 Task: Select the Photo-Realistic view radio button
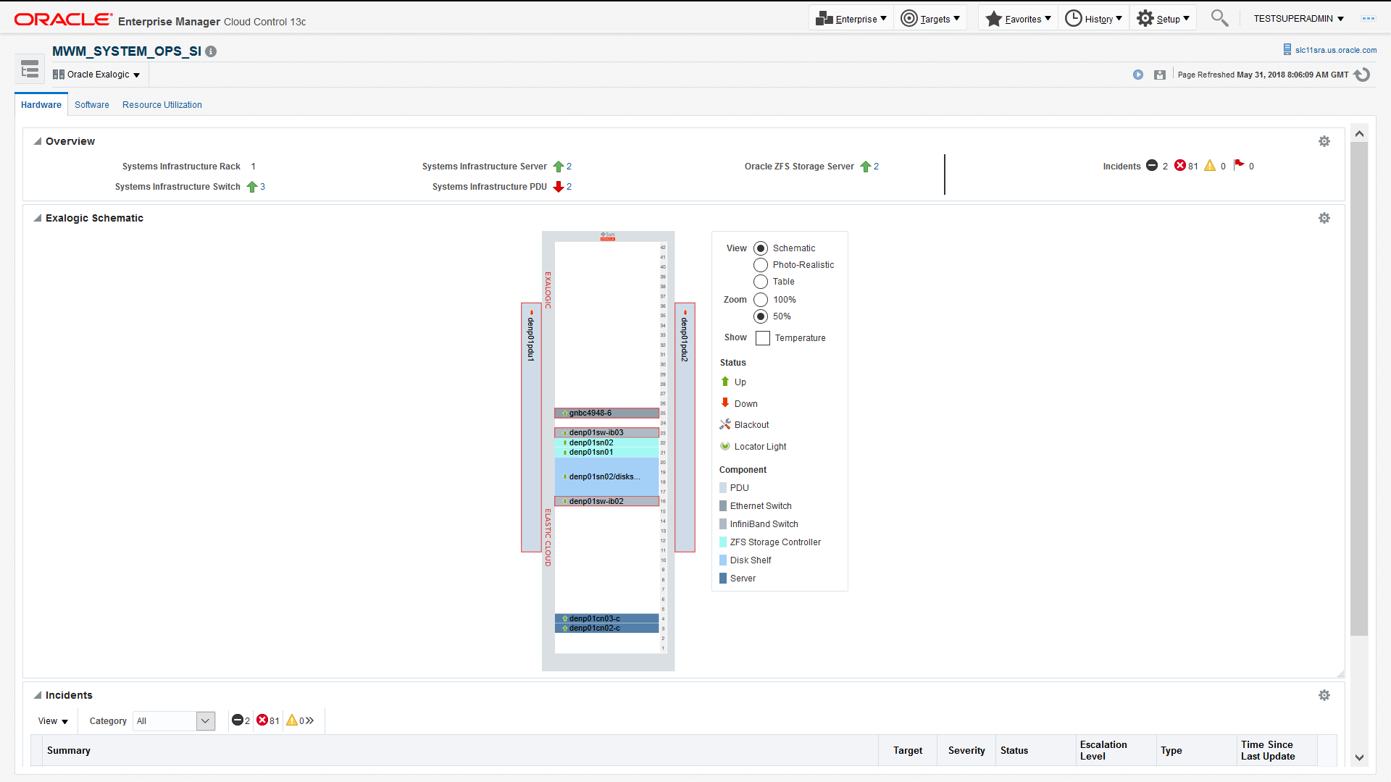pyautogui.click(x=760, y=265)
